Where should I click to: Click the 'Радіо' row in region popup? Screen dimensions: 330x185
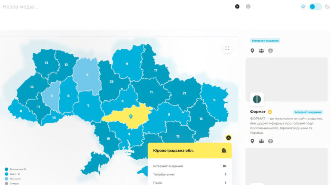[189, 183]
